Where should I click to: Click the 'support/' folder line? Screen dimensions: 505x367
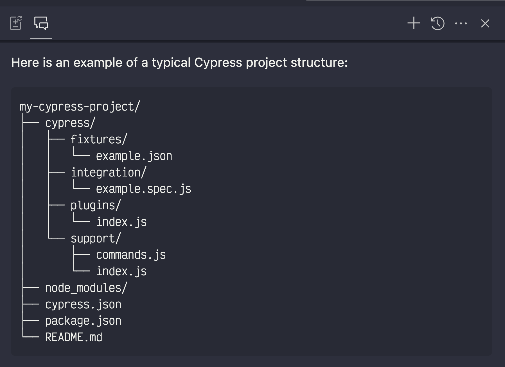[x=96, y=238]
